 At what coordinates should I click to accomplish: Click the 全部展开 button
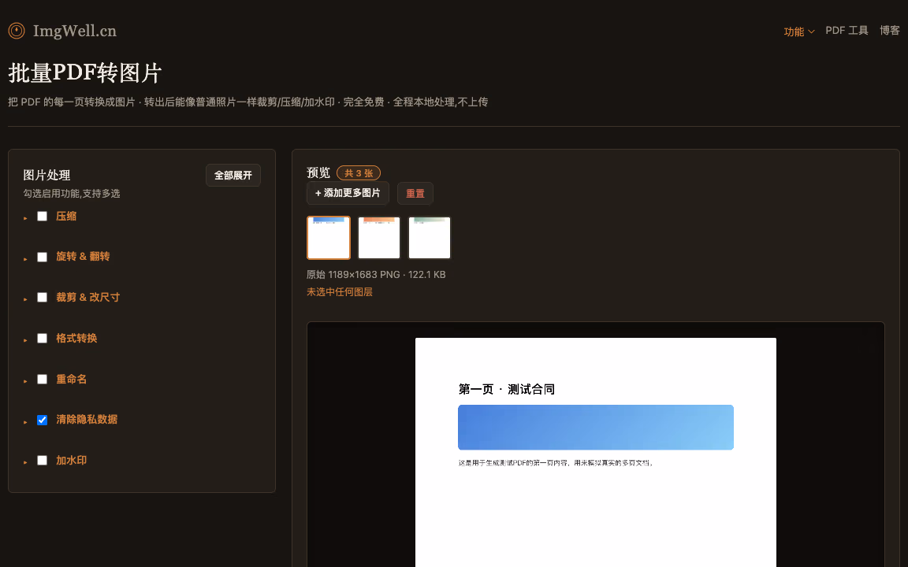233,176
